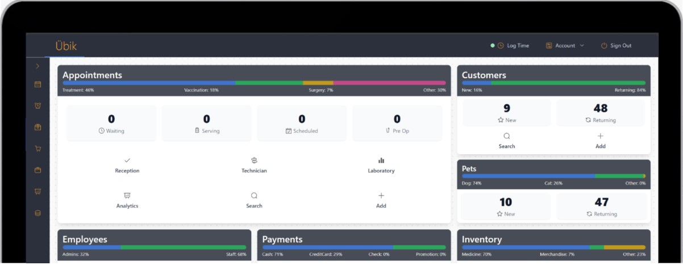Image resolution: width=683 pixels, height=265 pixels.
Task: Open the Laboratory view
Action: click(381, 165)
